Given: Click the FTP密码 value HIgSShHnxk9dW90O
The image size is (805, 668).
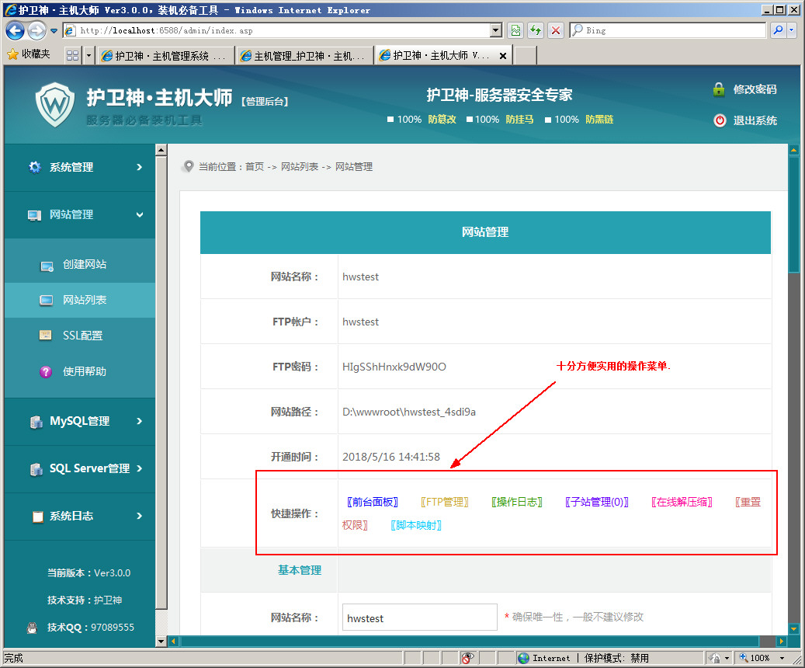Looking at the screenshot, I should pos(394,367).
